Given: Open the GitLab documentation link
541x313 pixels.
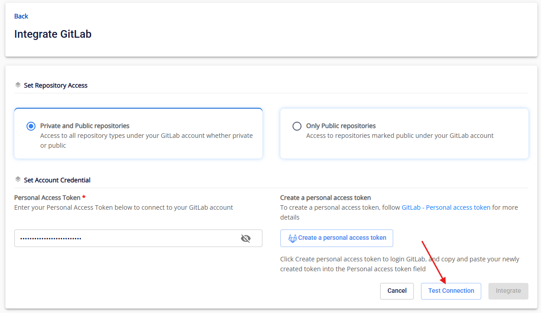Looking at the screenshot, I should [x=411, y=207].
